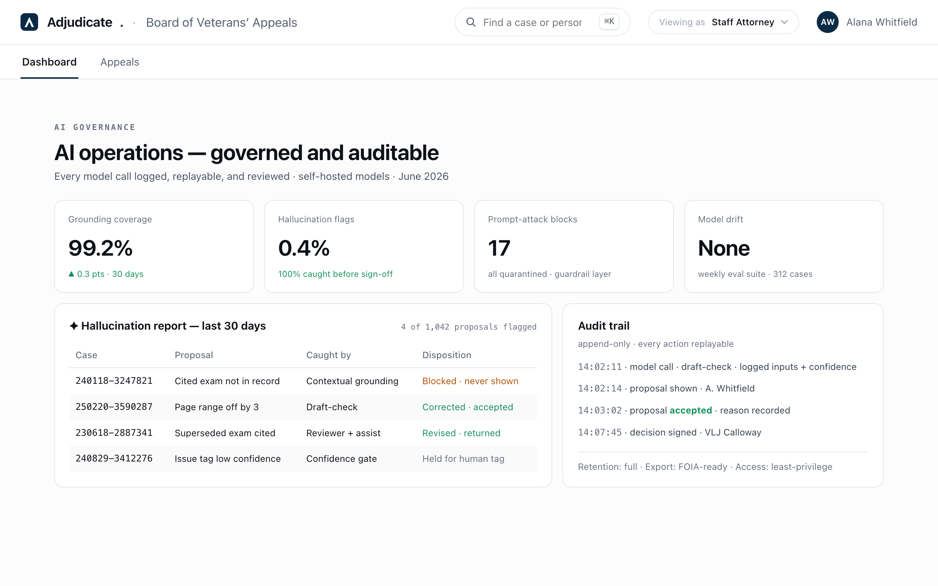Click 'Corrected · accepted' disposition
Image resolution: width=938 pixels, height=586 pixels.
click(x=468, y=407)
